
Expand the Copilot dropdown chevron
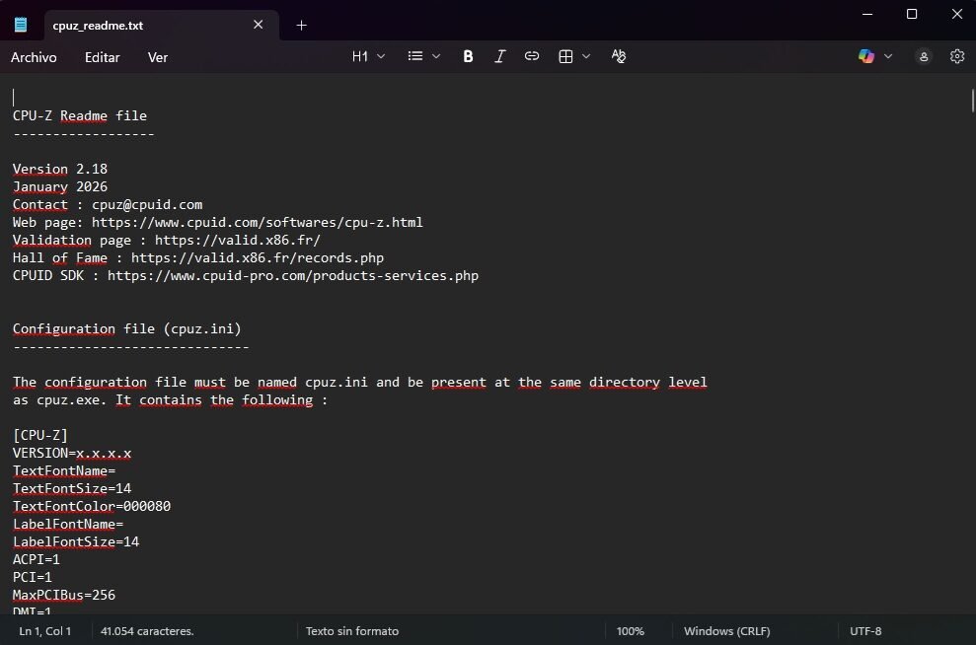tap(888, 57)
